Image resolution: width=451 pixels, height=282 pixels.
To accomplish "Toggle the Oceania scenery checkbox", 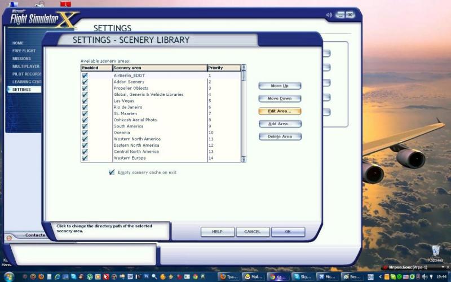I will [x=85, y=133].
